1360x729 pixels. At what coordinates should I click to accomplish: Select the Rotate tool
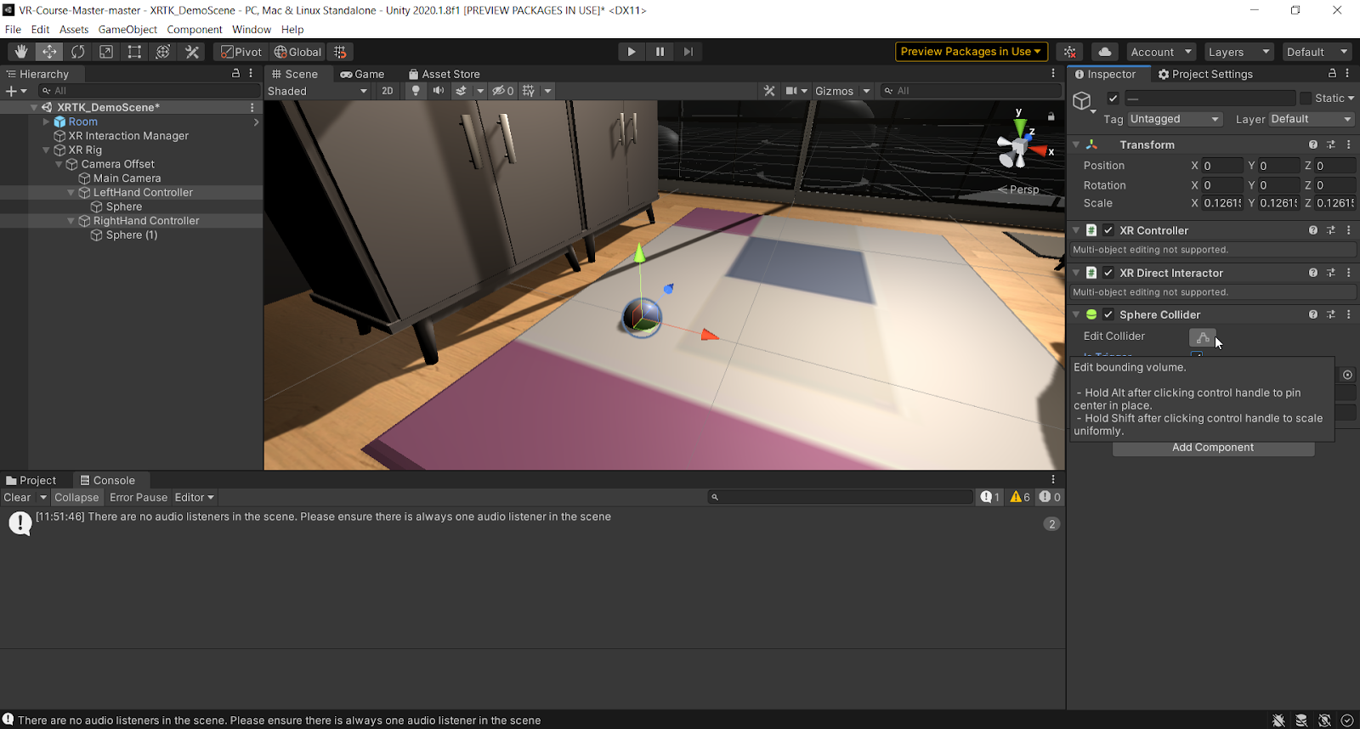pos(78,52)
